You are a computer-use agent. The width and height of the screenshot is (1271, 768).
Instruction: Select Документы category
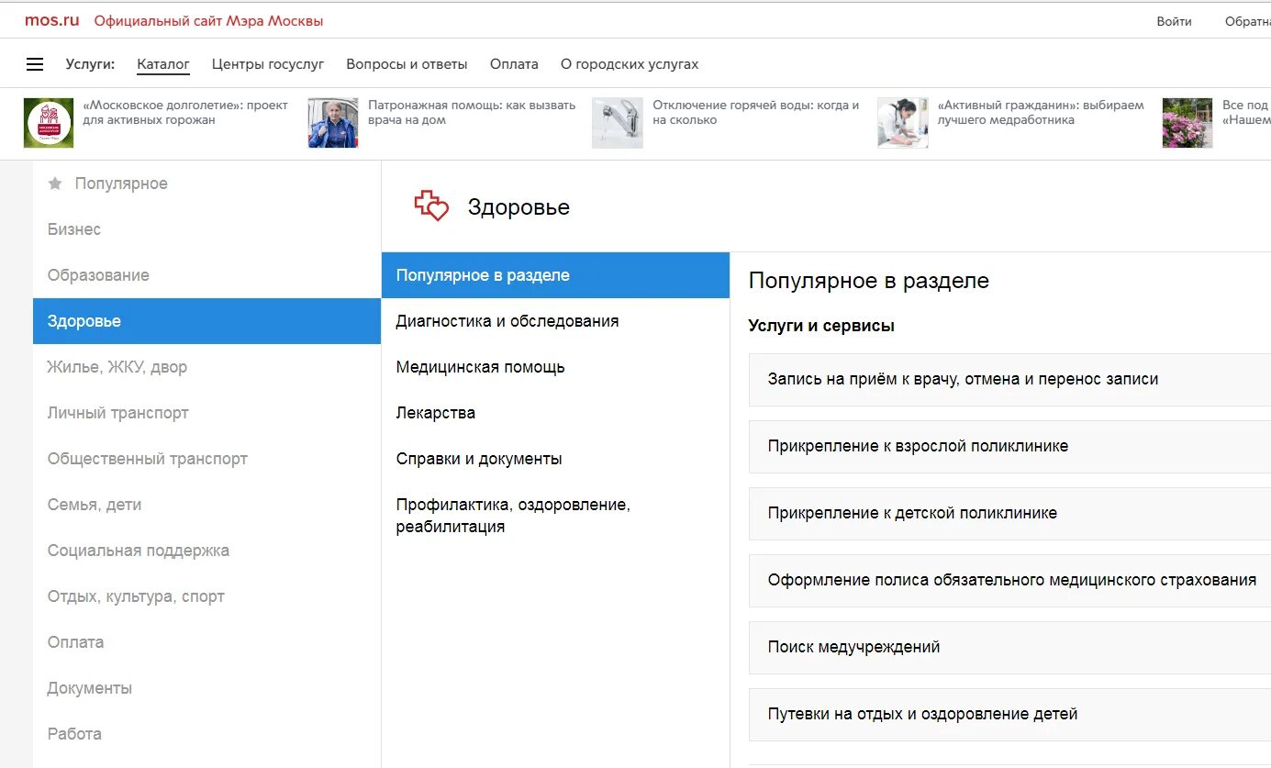tap(206, 688)
